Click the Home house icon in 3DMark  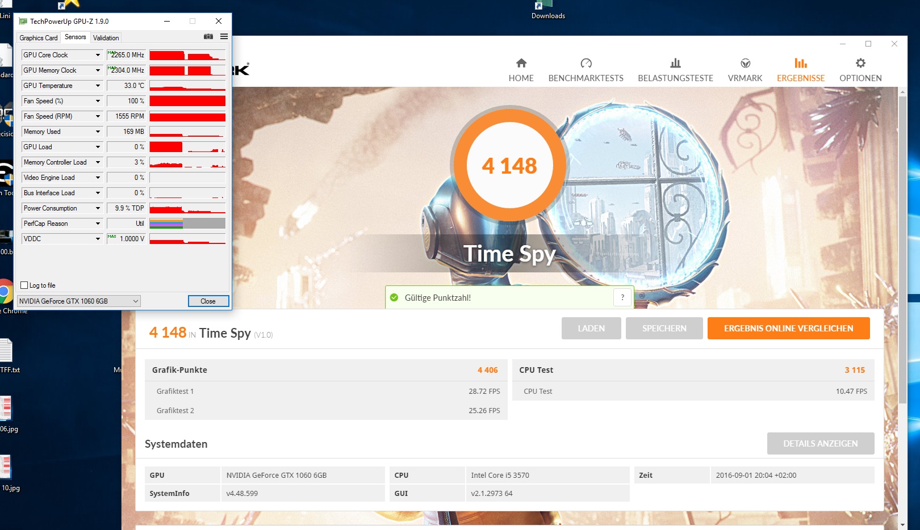(x=521, y=63)
